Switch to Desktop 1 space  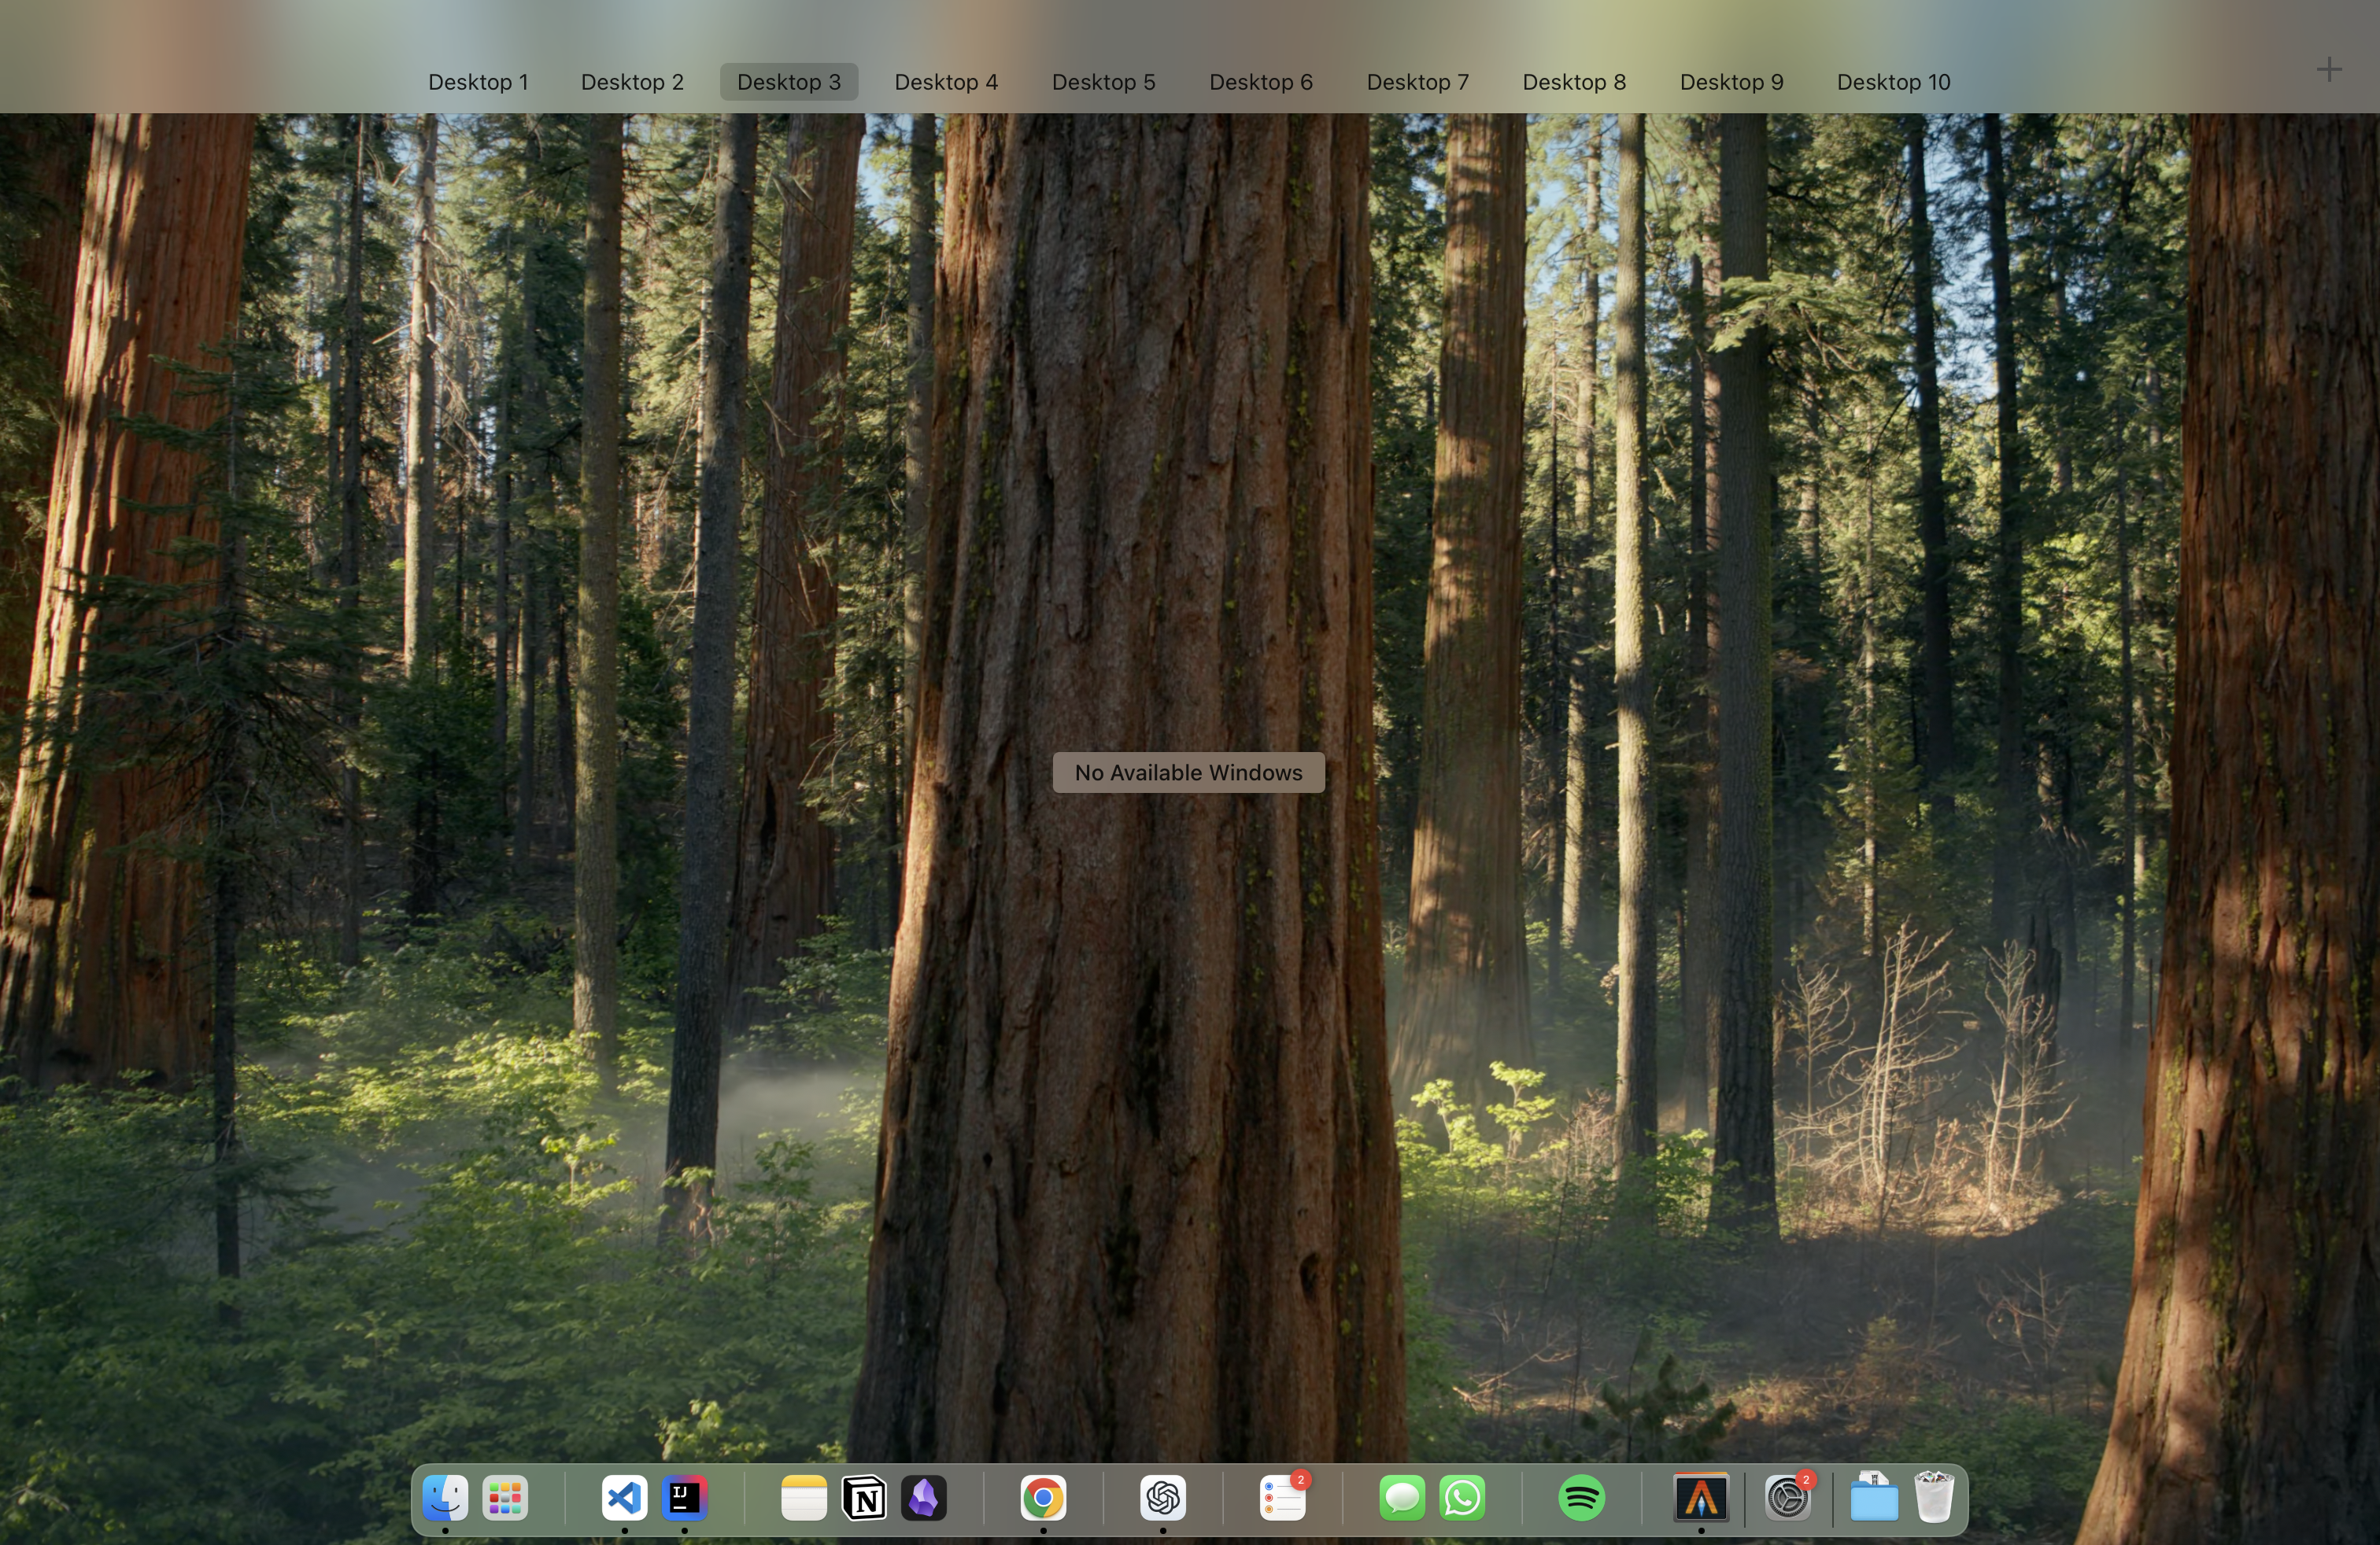click(478, 82)
